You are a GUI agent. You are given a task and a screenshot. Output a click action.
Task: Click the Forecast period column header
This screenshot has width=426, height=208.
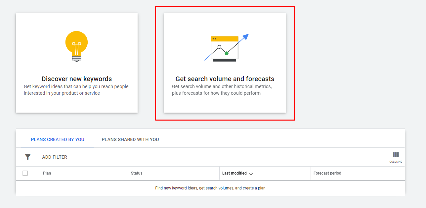click(327, 173)
